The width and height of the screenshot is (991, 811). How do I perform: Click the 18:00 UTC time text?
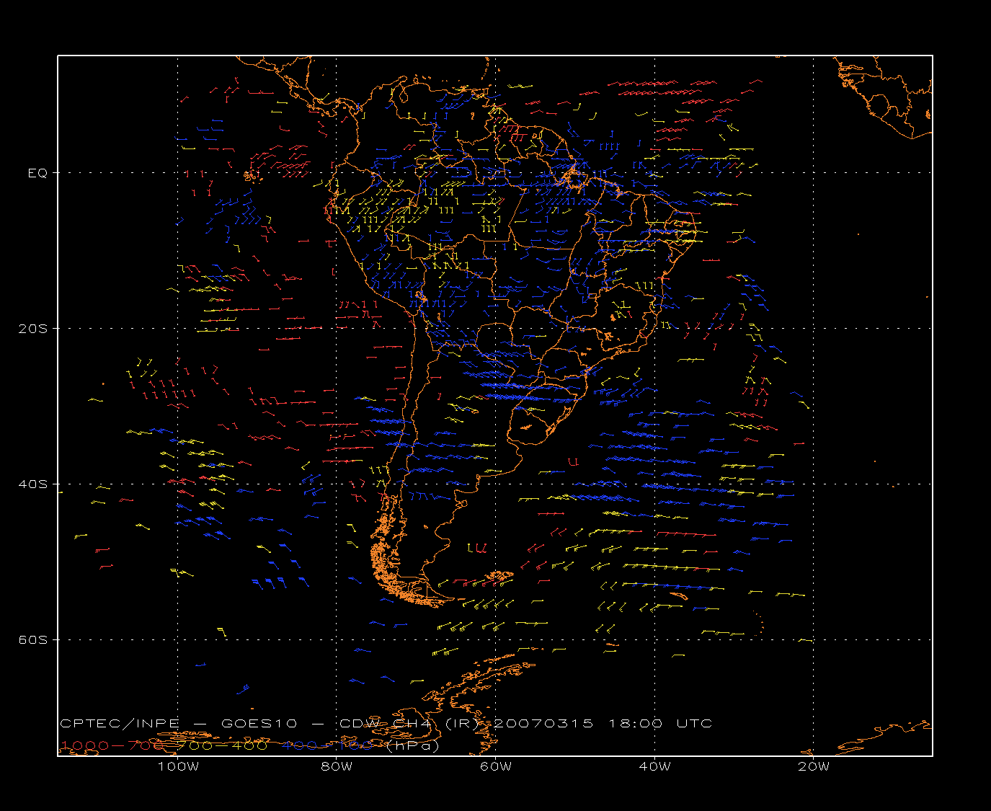point(660,724)
